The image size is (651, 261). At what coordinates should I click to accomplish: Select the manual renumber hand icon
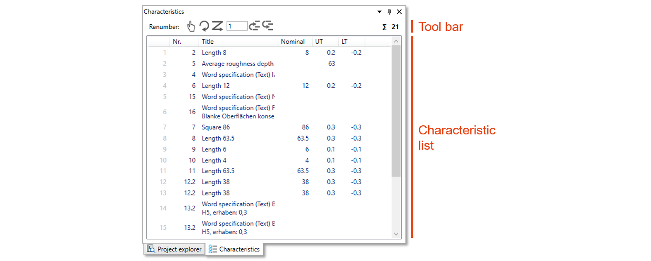pos(191,26)
